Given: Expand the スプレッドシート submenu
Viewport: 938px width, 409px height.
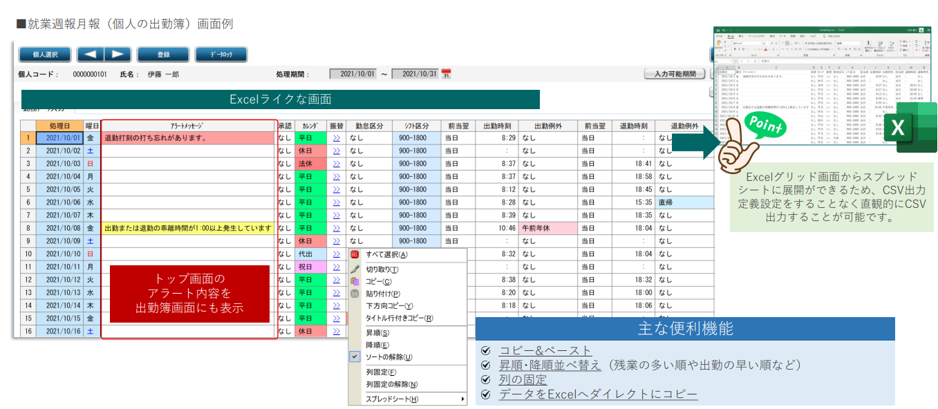Looking at the screenshot, I should pyautogui.click(x=408, y=399).
